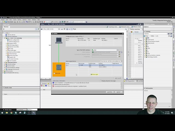Click the Add new device icon in project tree
The width and height of the screenshot is (175, 131).
click(x=6, y=35)
